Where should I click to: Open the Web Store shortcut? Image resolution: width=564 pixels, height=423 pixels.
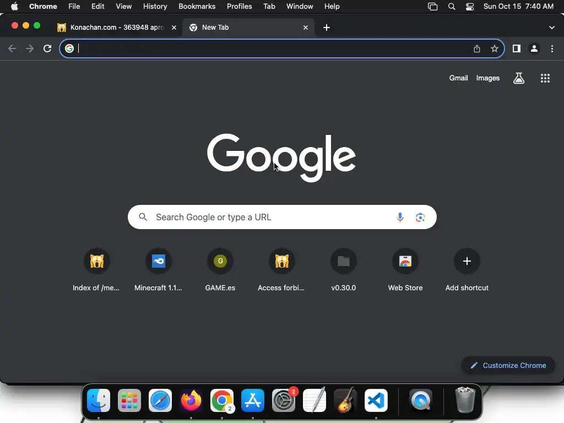click(x=405, y=270)
